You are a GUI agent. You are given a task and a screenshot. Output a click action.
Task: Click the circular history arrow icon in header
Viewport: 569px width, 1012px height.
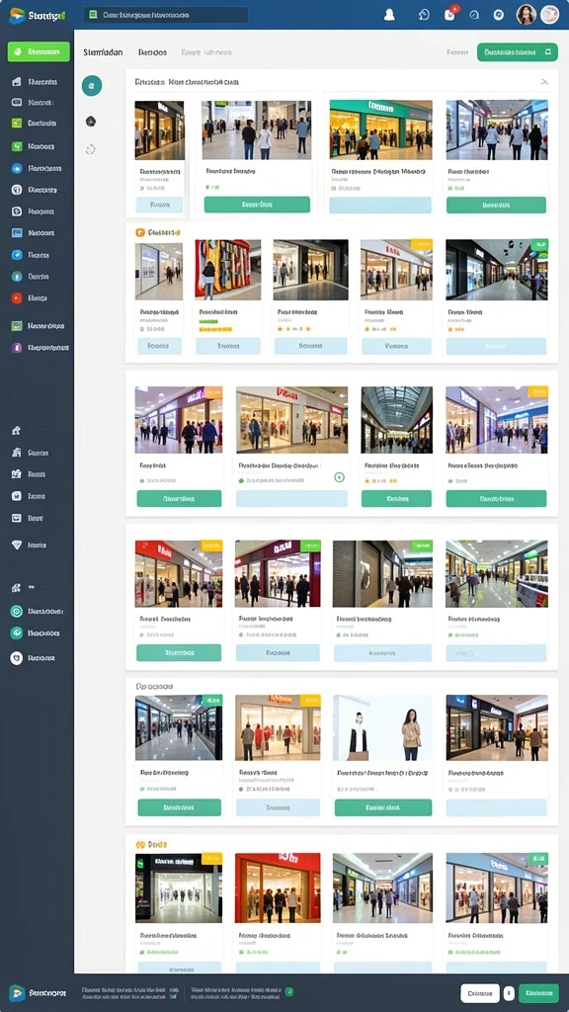coord(424,15)
